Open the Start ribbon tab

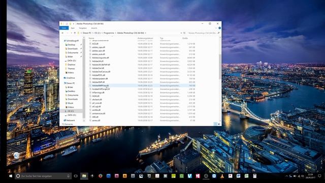pyautogui.click(x=73, y=28)
